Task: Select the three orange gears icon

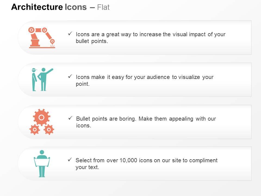Action: [42, 122]
